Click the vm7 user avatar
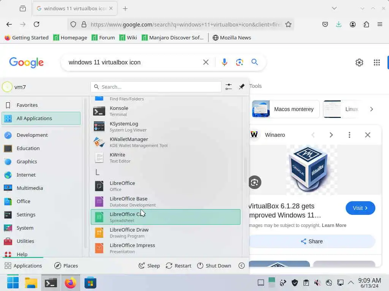Viewport: 389px width, 291px height. pos(7,87)
